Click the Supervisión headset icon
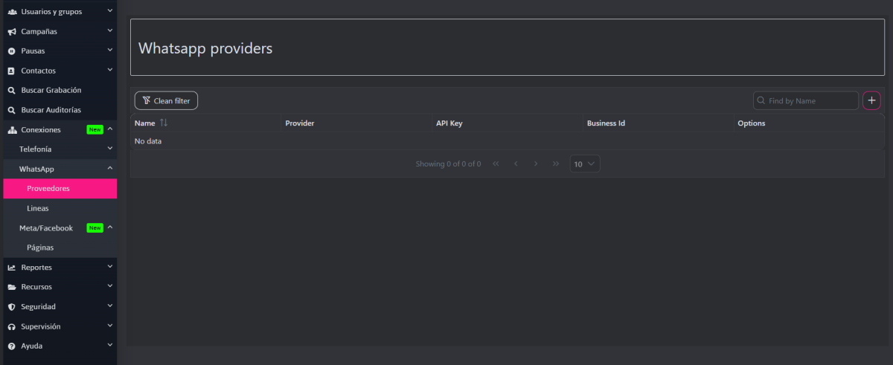Image resolution: width=893 pixels, height=365 pixels. tap(12, 326)
